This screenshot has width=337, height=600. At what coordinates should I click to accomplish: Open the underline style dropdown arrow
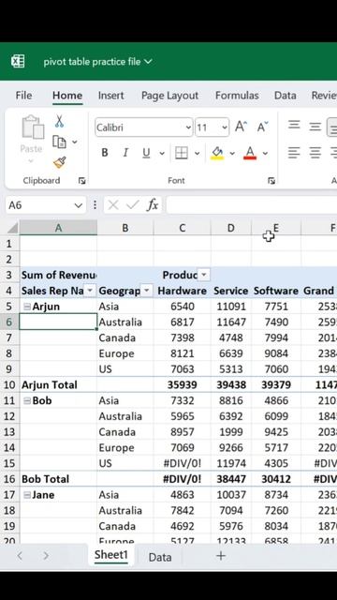pyautogui.click(x=162, y=154)
